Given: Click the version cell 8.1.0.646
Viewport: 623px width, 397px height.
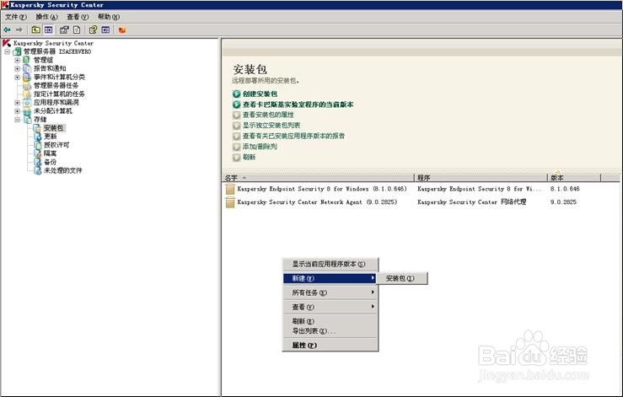Looking at the screenshot, I should [x=565, y=189].
